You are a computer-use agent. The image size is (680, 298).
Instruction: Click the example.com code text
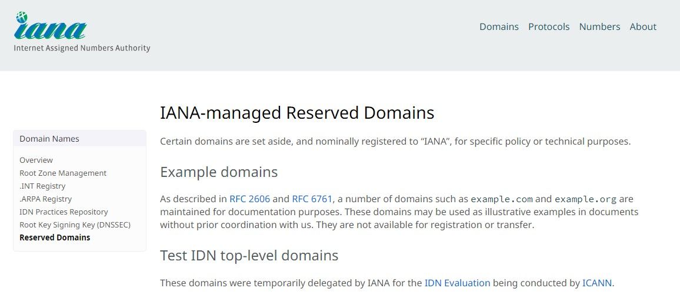pyautogui.click(x=502, y=199)
